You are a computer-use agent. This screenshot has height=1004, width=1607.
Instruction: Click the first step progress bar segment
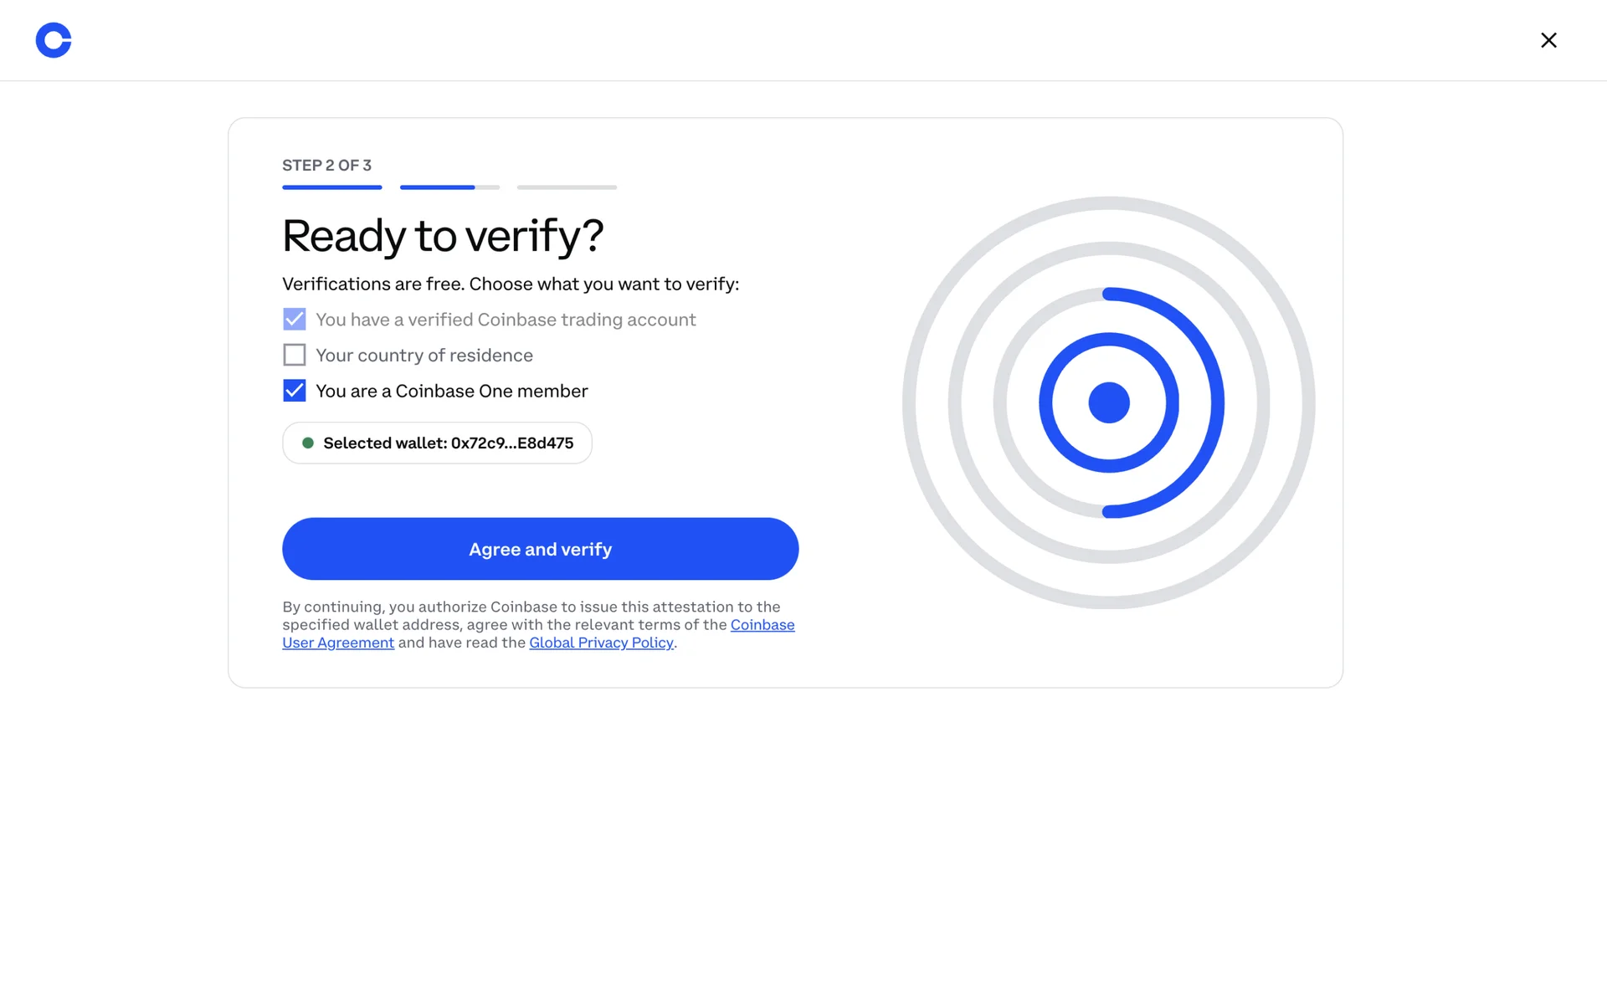coord(332,187)
